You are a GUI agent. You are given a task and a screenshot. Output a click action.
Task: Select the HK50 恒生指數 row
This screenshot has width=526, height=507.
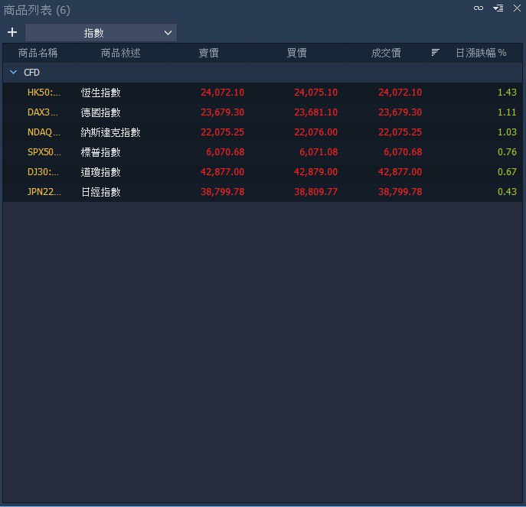click(x=101, y=93)
